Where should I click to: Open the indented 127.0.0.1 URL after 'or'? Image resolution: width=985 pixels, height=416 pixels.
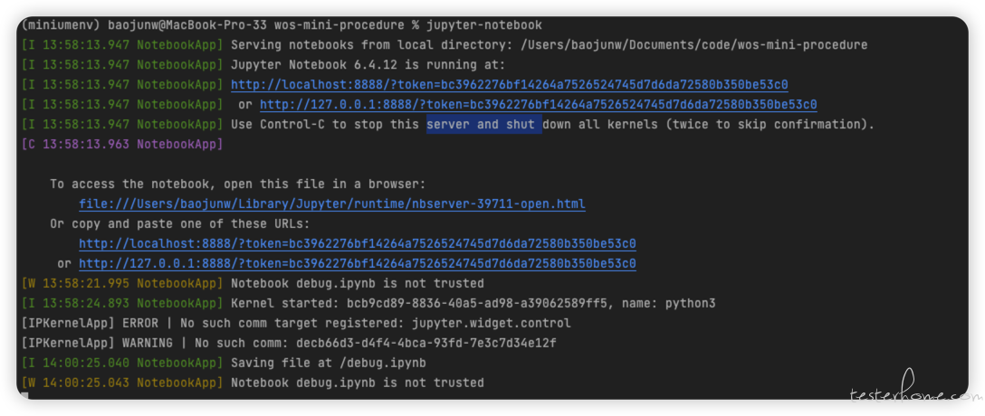(358, 263)
